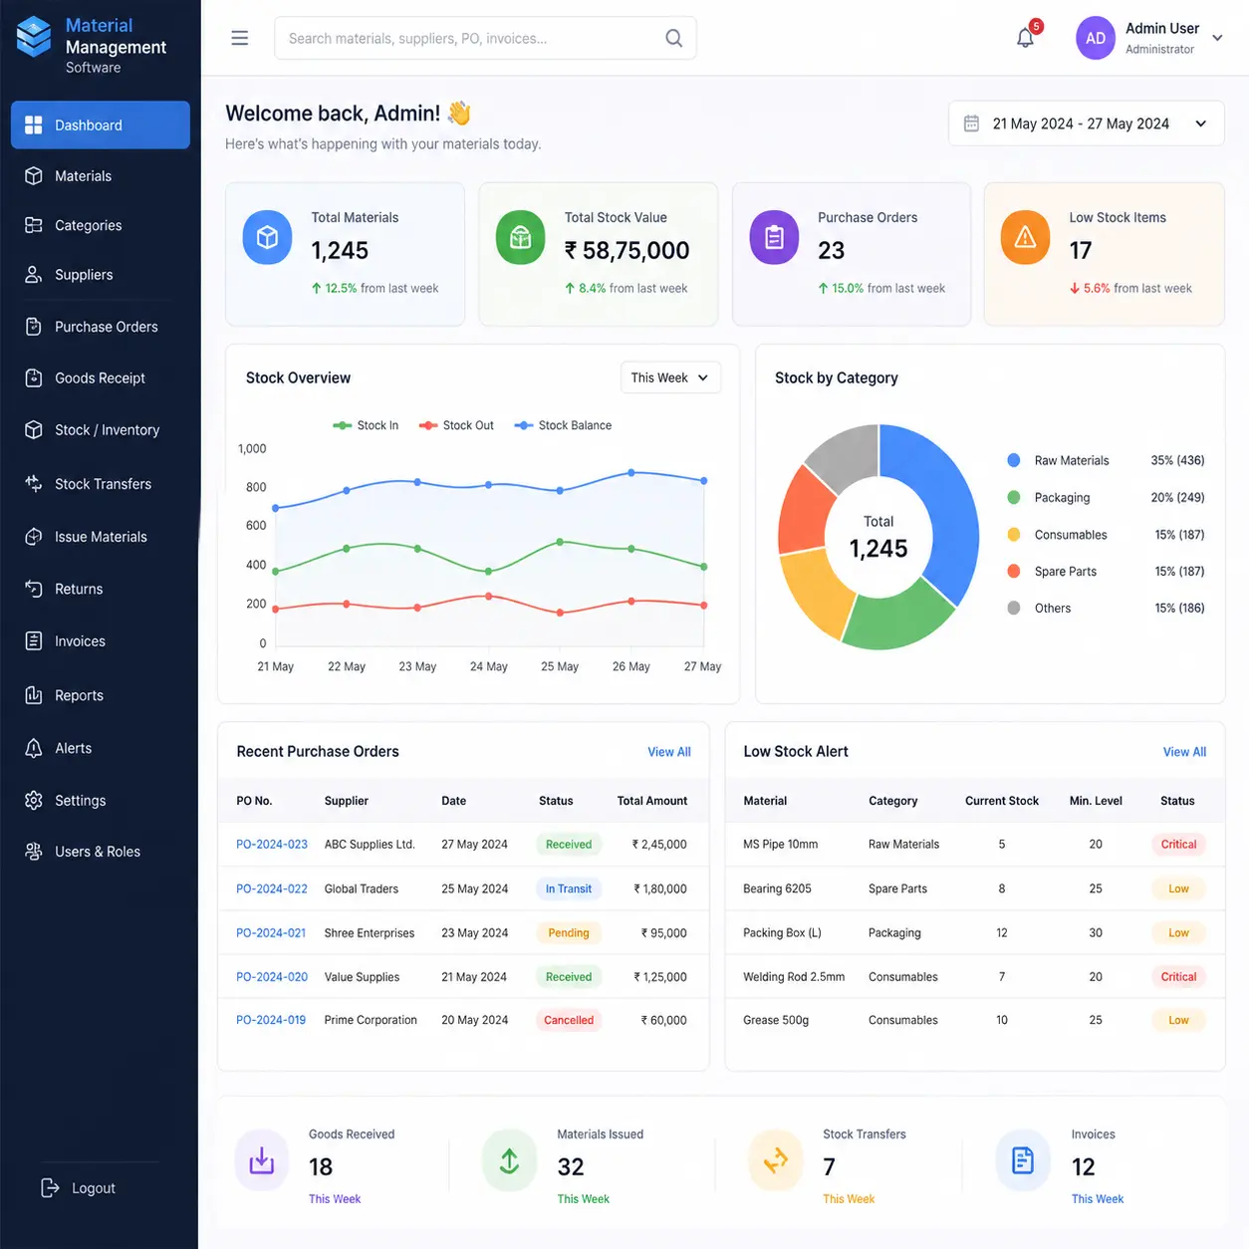The height and width of the screenshot is (1249, 1249).
Task: Click the red Spare Parts legend dot
Action: click(x=1014, y=571)
